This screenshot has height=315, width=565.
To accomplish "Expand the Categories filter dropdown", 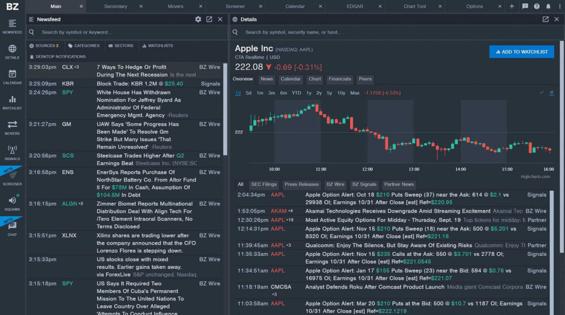I will point(83,46).
